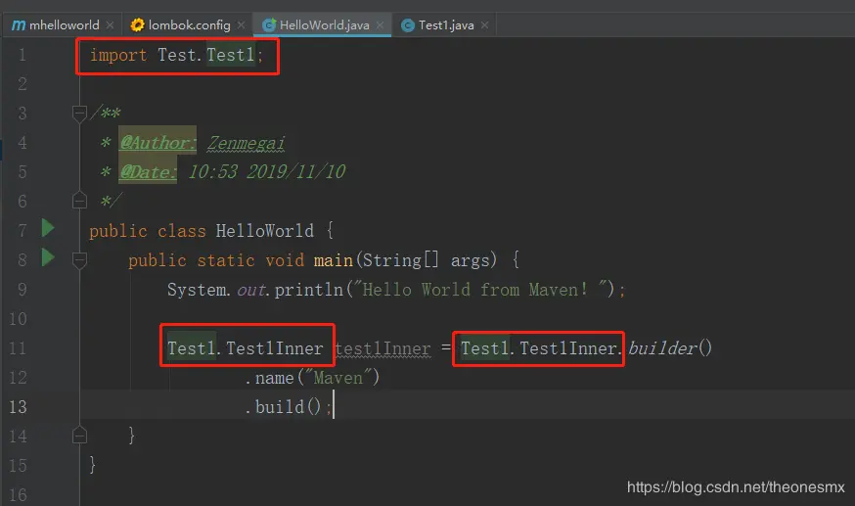Switch to the mhelloworld tab
The height and width of the screenshot is (506, 855).
[x=63, y=25]
